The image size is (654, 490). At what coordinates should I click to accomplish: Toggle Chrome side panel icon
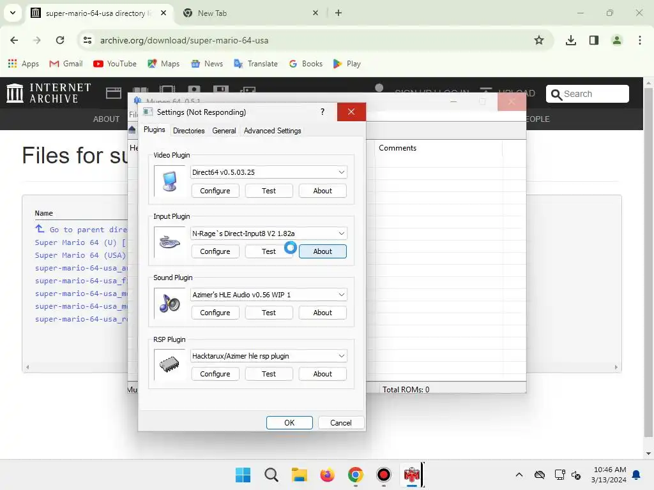pos(593,40)
